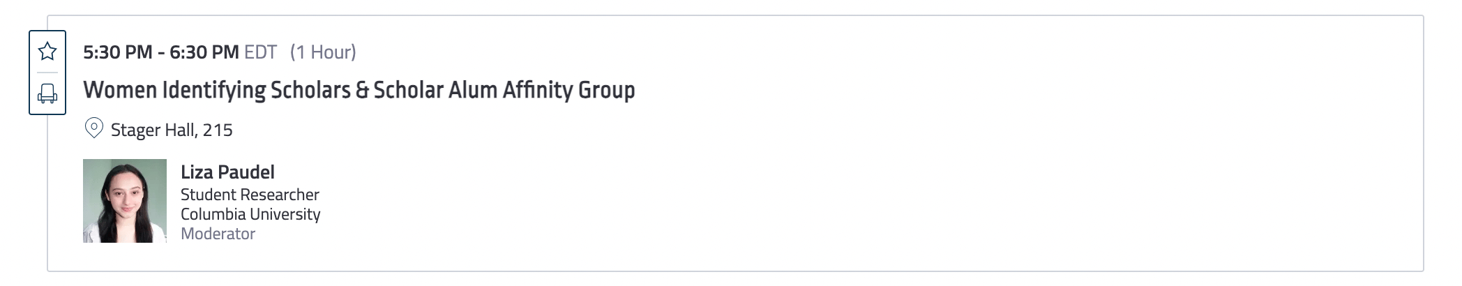
Task: Click the Student Researcher job title
Action: point(250,195)
